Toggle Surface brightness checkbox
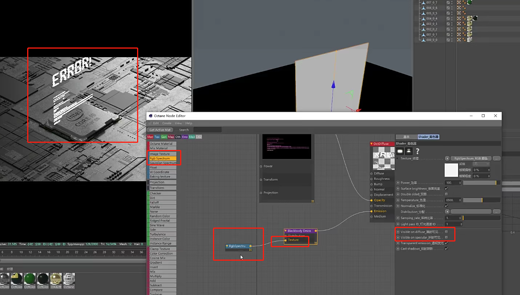This screenshot has width=520, height=295. (x=446, y=188)
